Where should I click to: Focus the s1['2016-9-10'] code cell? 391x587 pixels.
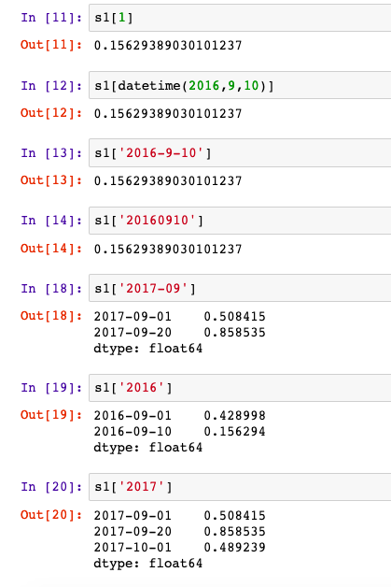point(240,153)
